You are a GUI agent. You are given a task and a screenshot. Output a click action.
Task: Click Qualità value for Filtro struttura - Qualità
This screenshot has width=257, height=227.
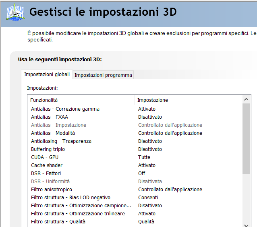[x=146, y=221]
